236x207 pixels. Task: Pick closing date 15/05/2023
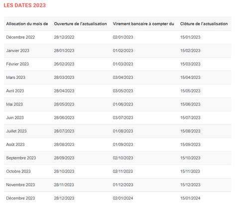coord(190,91)
